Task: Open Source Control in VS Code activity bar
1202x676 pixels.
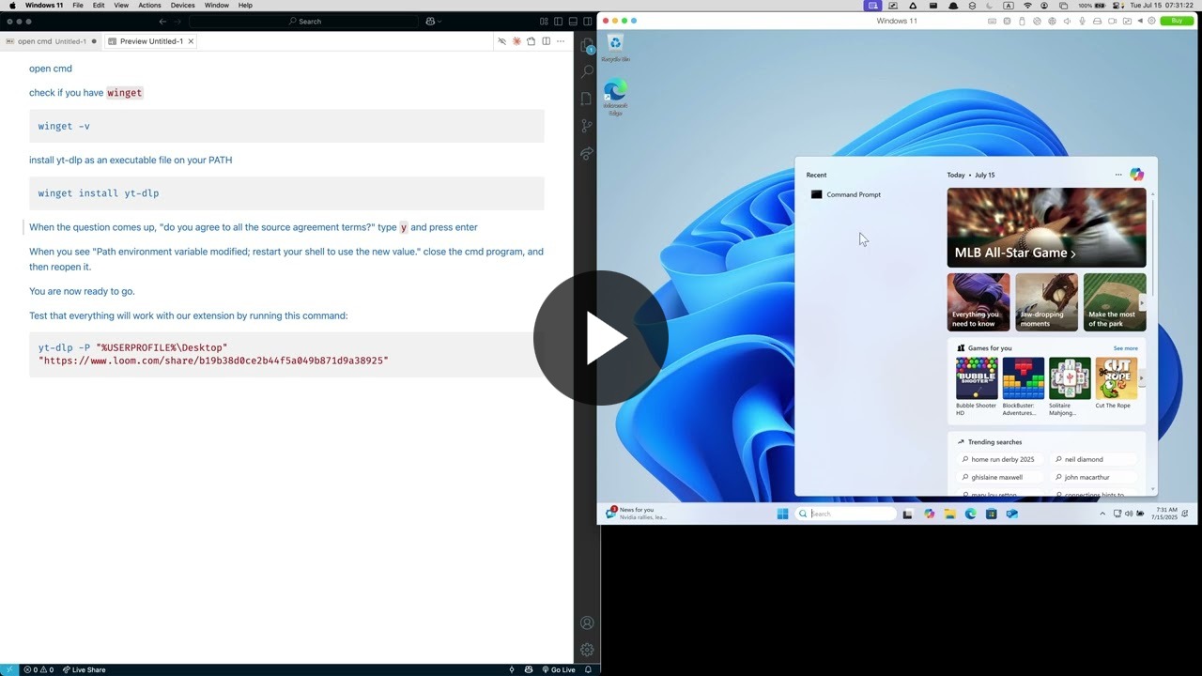Action: tap(587, 125)
